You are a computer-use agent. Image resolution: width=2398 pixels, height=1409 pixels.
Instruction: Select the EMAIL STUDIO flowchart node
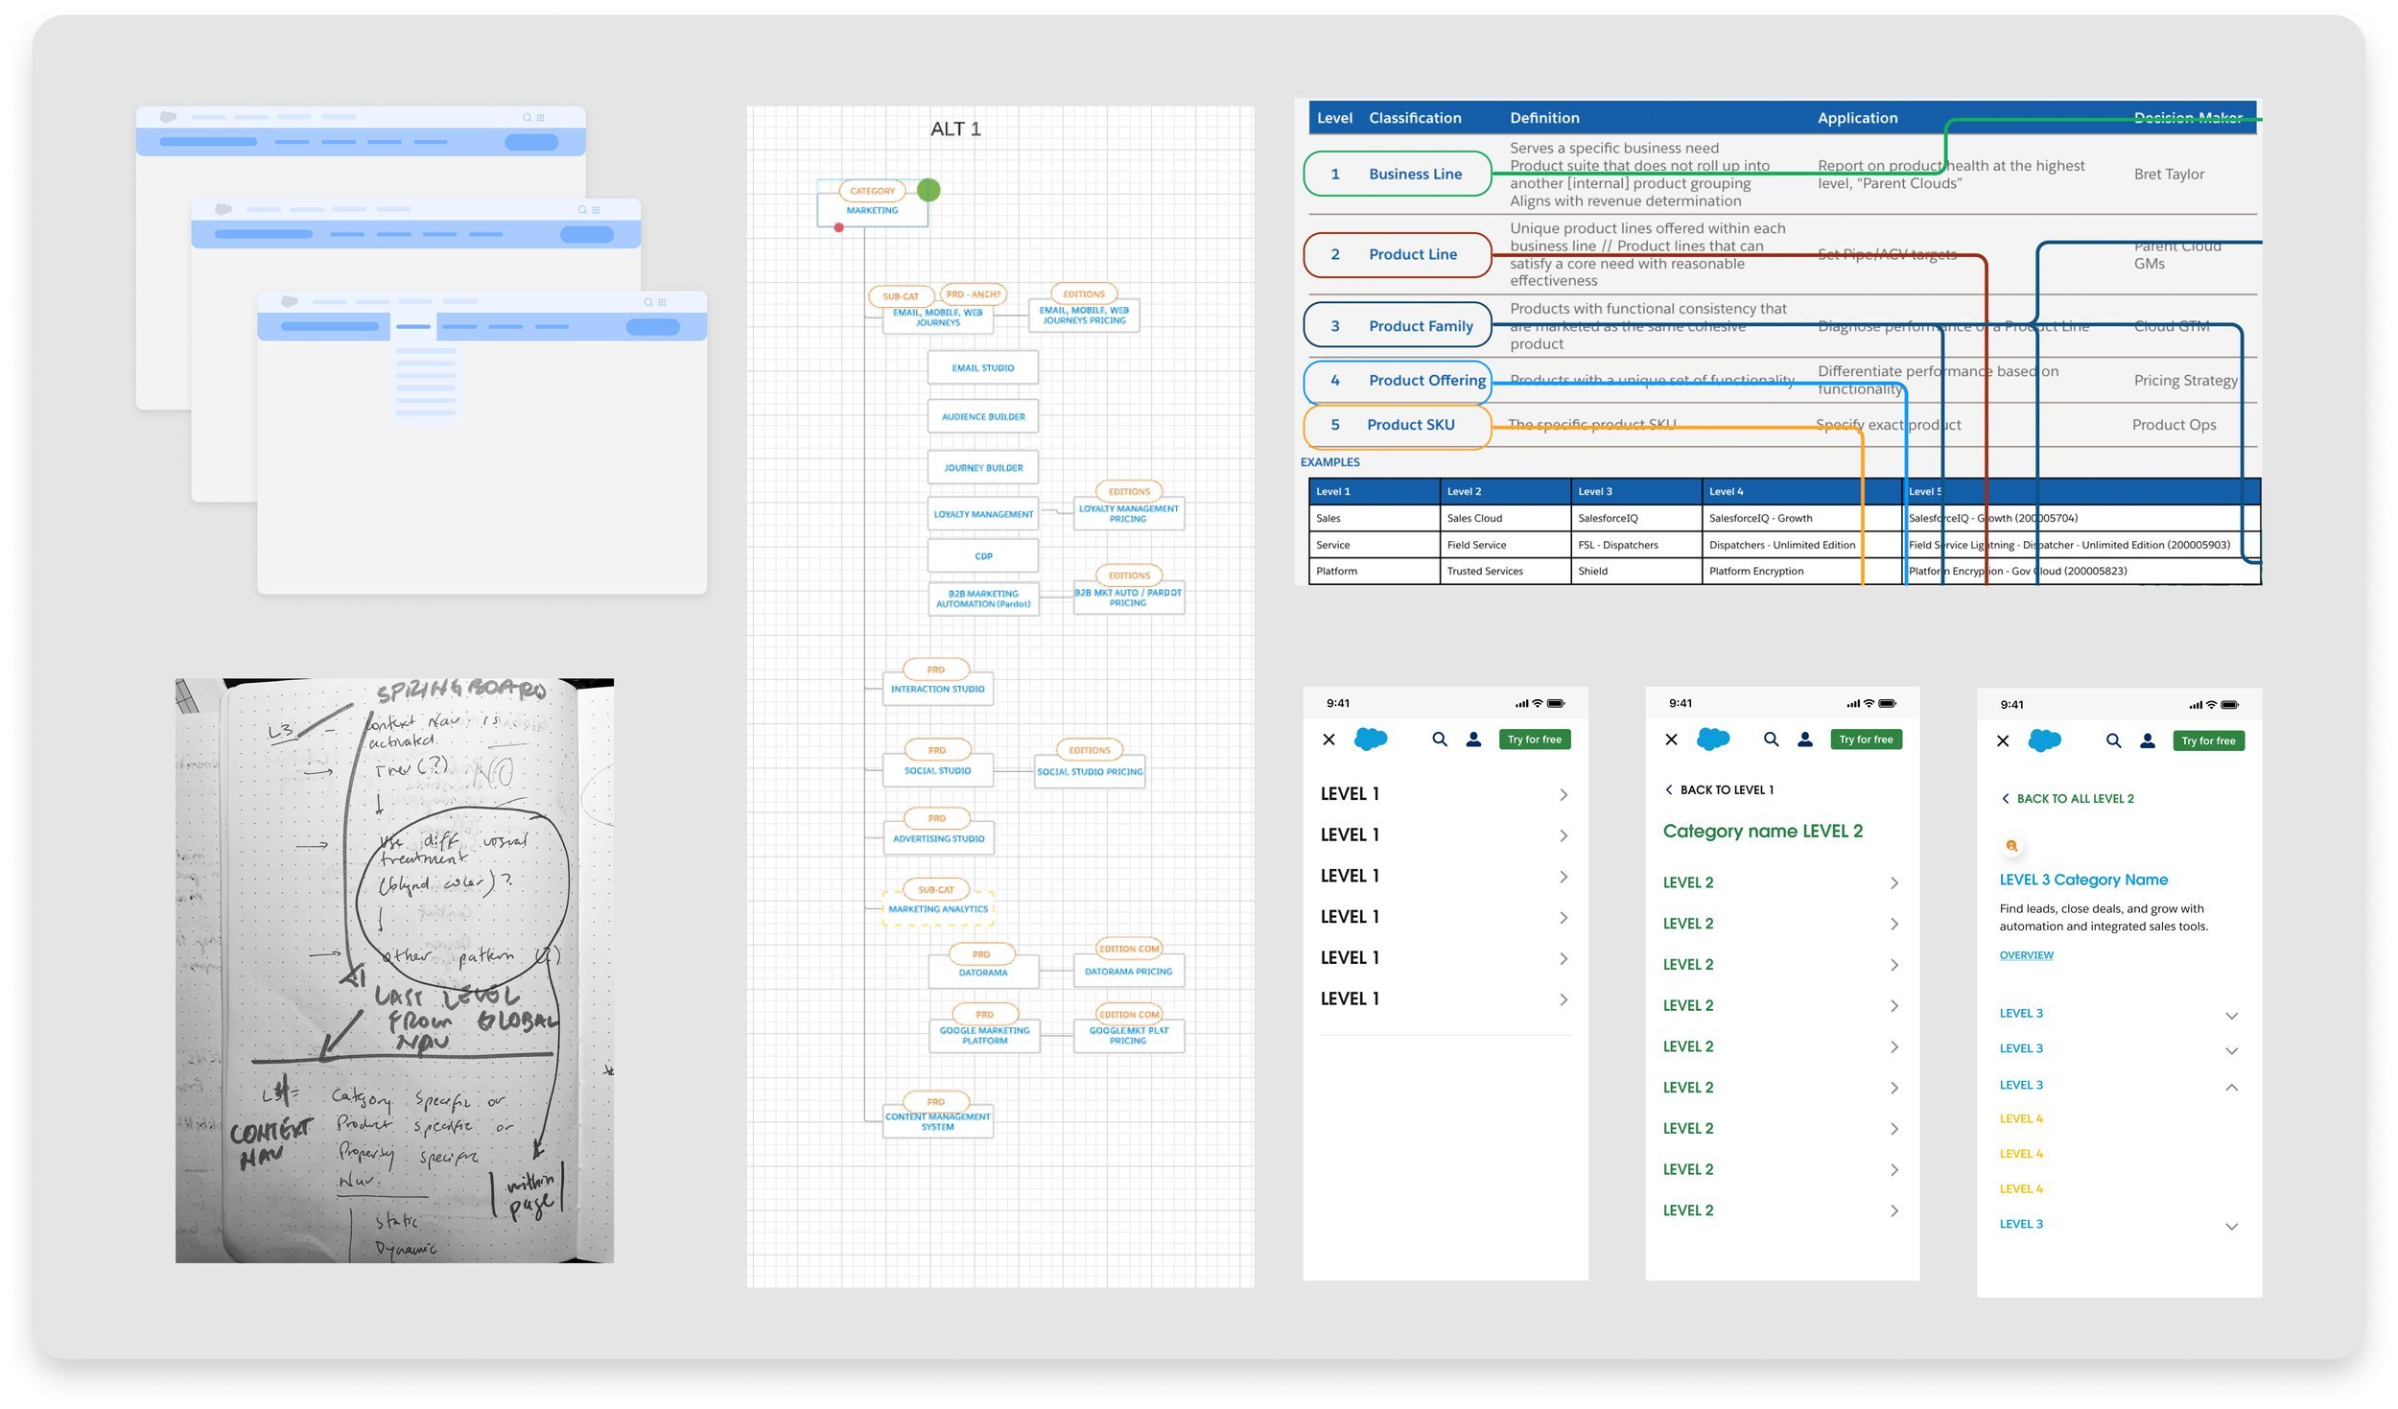click(x=982, y=368)
